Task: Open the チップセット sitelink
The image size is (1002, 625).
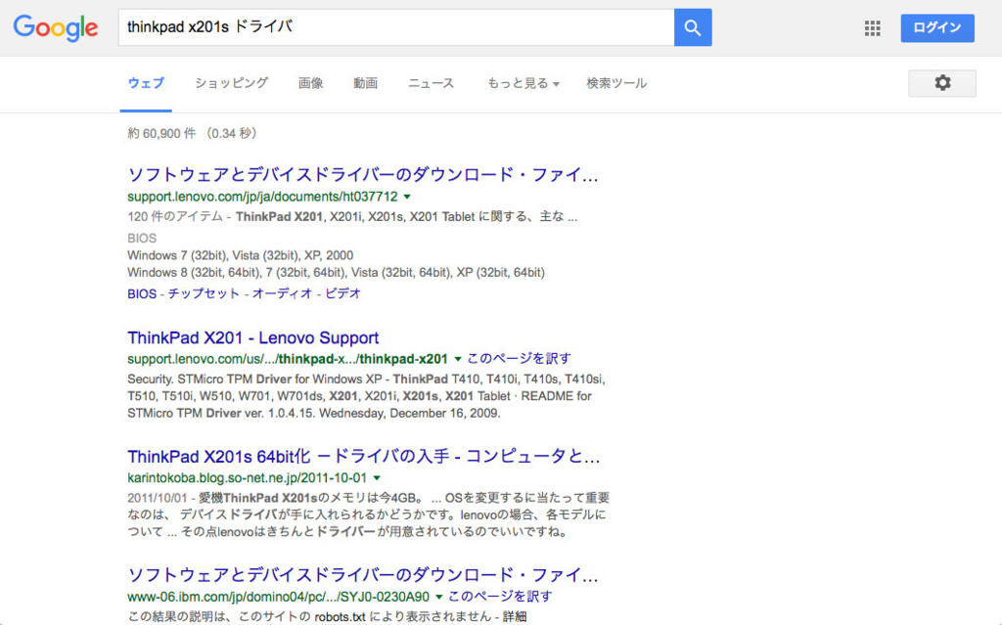Action: point(204,293)
